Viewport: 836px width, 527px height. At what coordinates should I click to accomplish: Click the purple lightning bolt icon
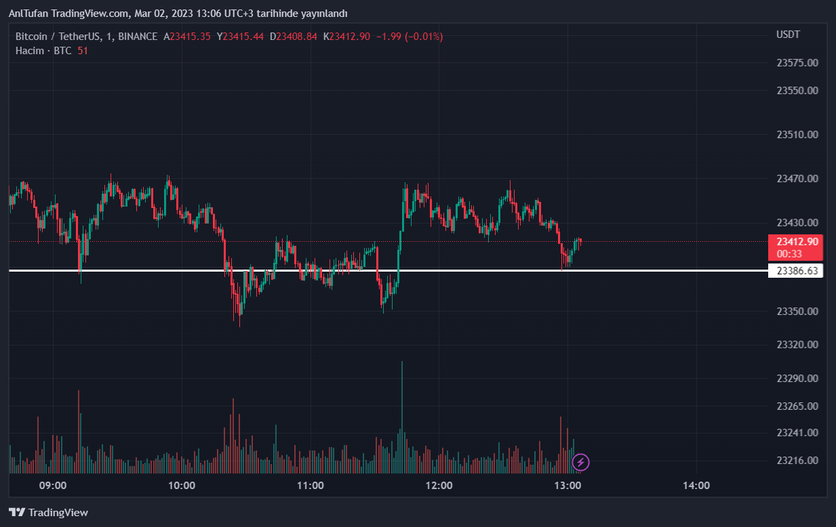click(581, 463)
